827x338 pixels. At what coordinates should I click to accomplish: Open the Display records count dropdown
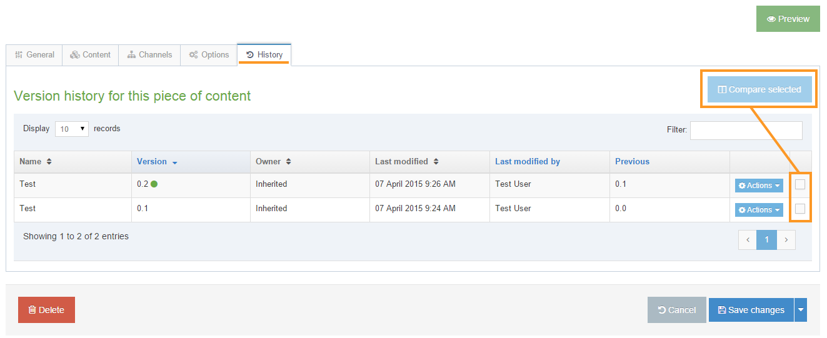pyautogui.click(x=72, y=129)
